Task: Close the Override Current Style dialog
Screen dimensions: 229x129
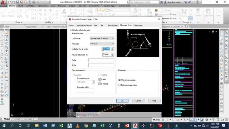Action: coord(159,19)
